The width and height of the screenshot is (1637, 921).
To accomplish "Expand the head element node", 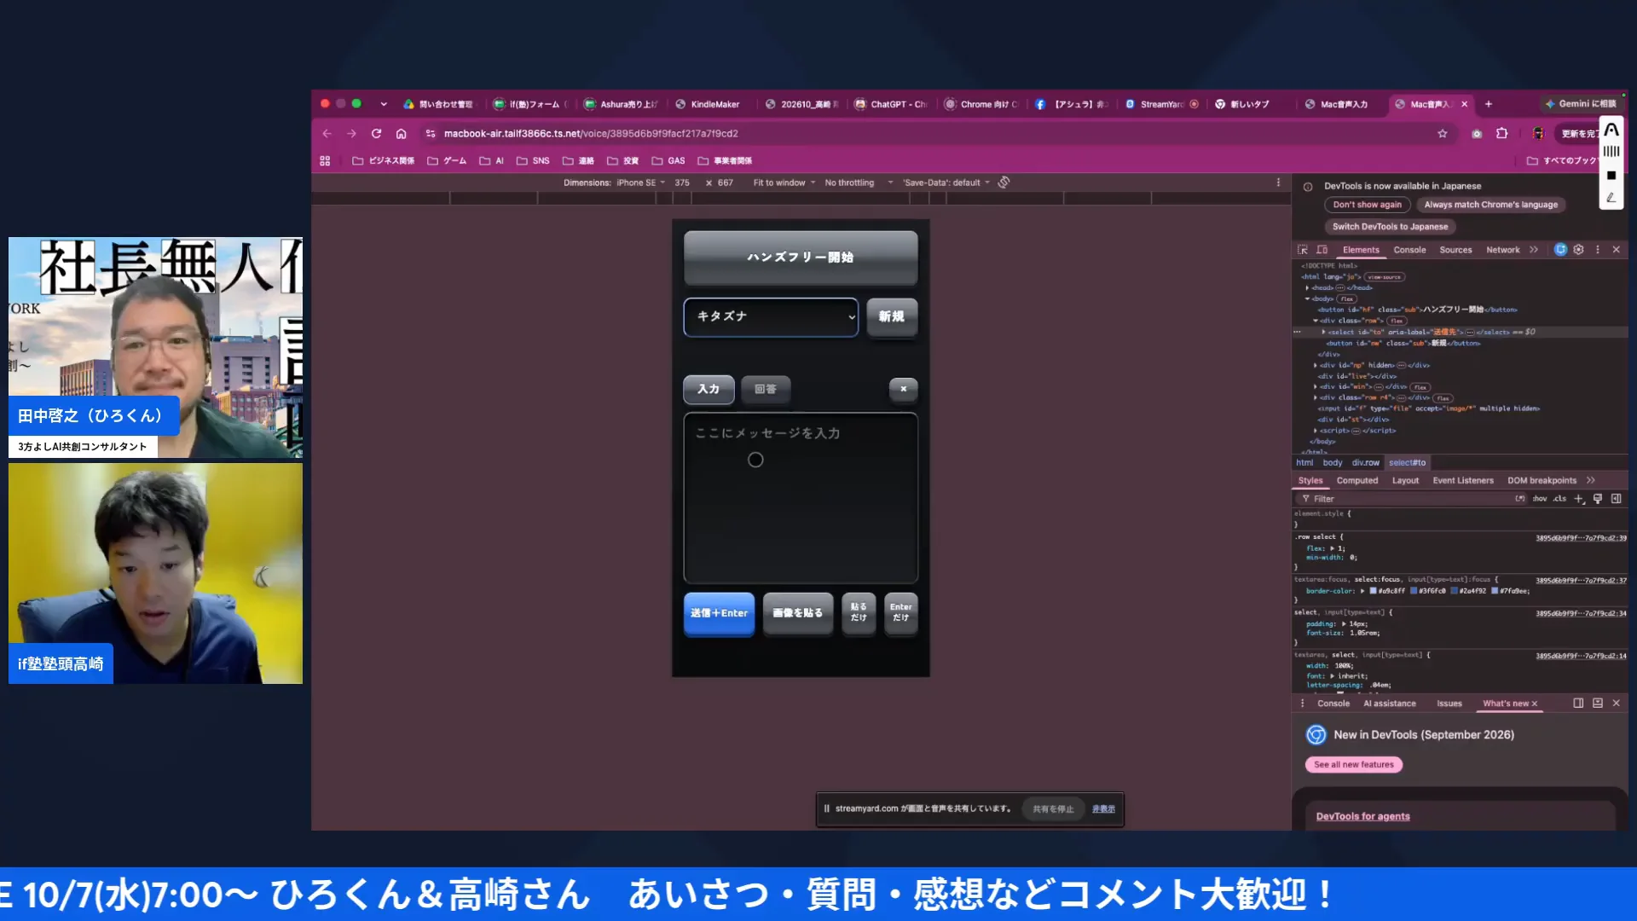I will coord(1307,288).
